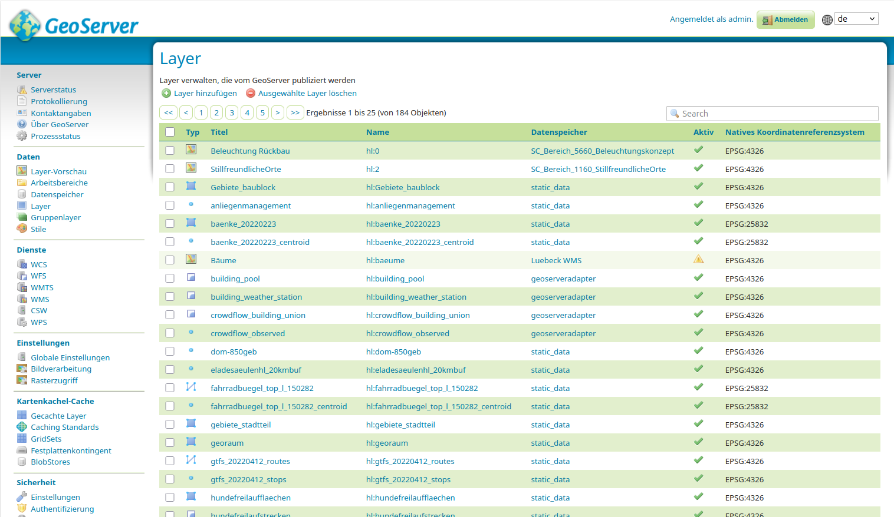Click the green plus icon to add a layer
The height and width of the screenshot is (517, 894).
166,93
